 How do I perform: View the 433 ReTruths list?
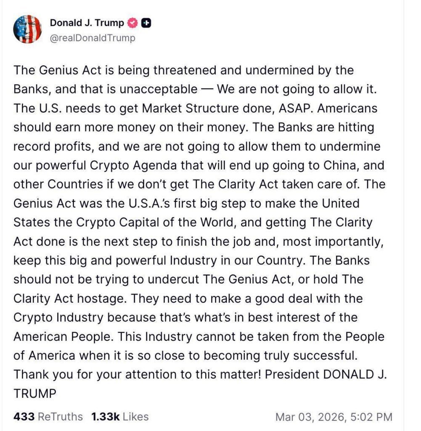(48, 417)
